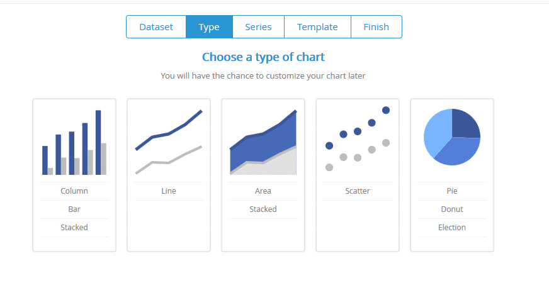Open the Type step tab
The image size is (549, 300).
pos(209,27)
